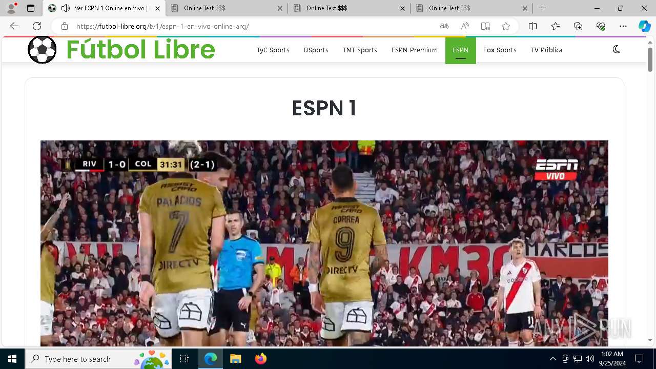Open the Copilot sidebar
This screenshot has width=656, height=369.
(644, 26)
